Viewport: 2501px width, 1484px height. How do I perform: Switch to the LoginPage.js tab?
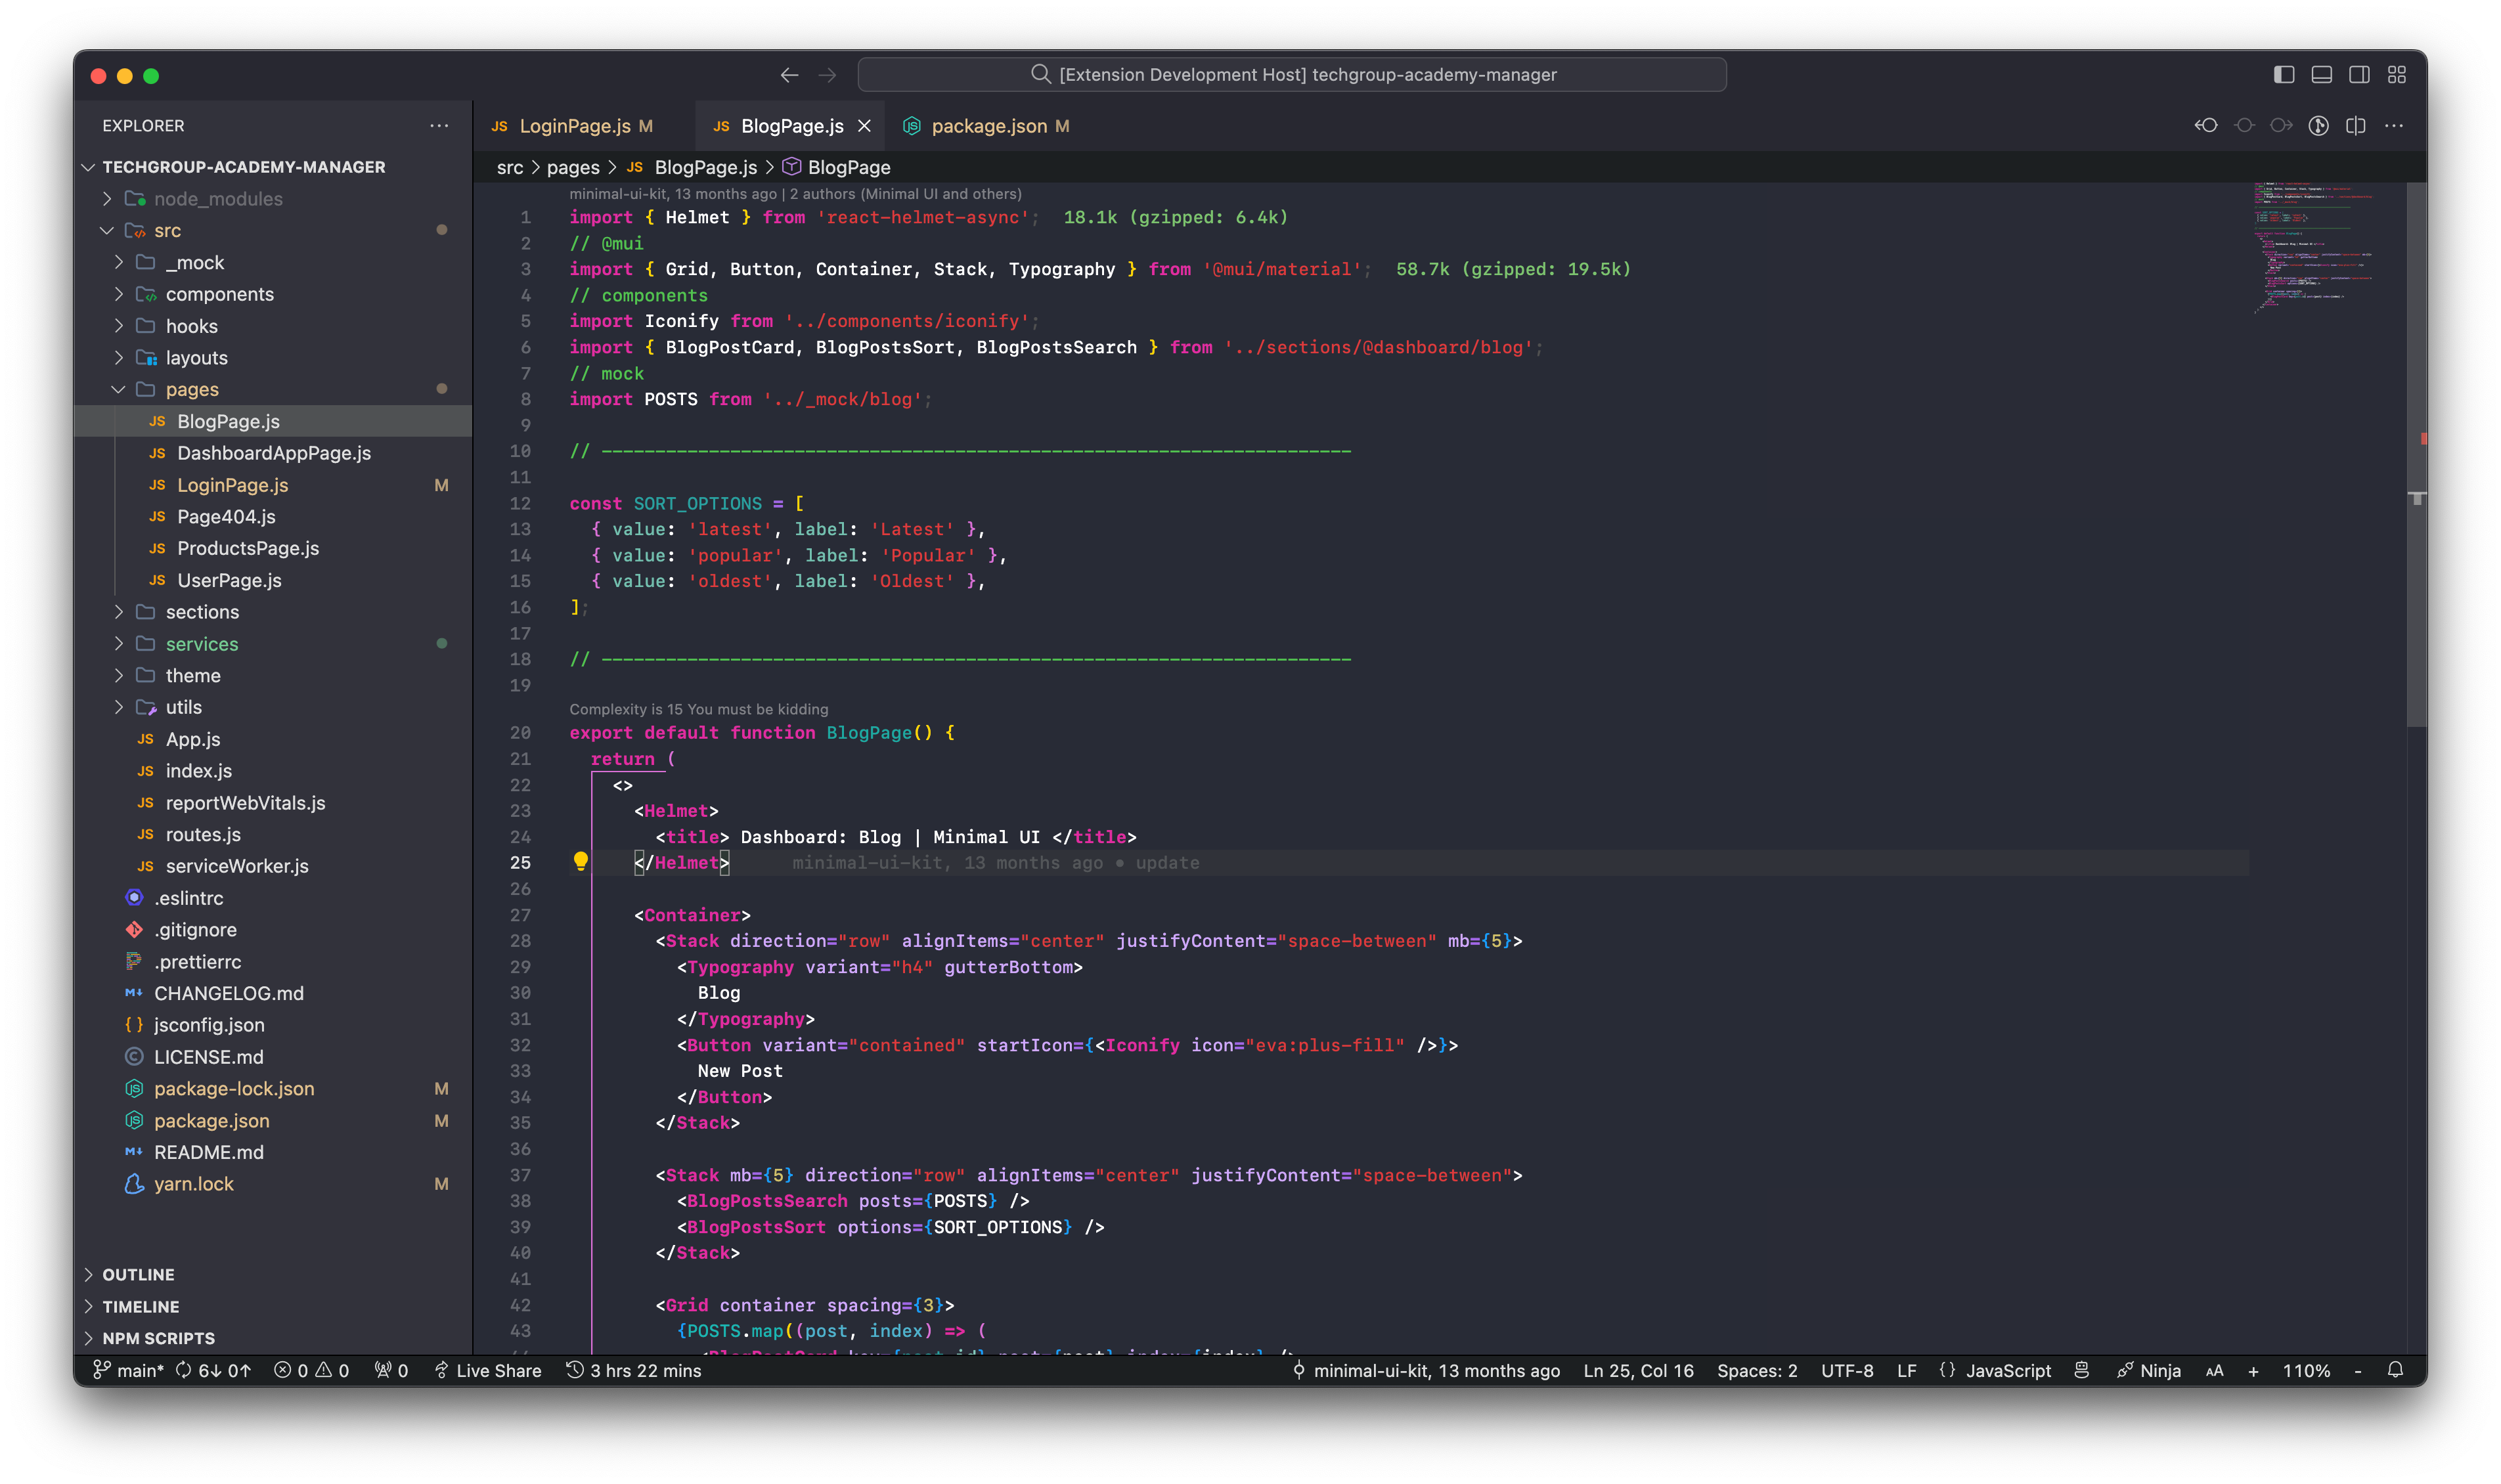pyautogui.click(x=574, y=126)
